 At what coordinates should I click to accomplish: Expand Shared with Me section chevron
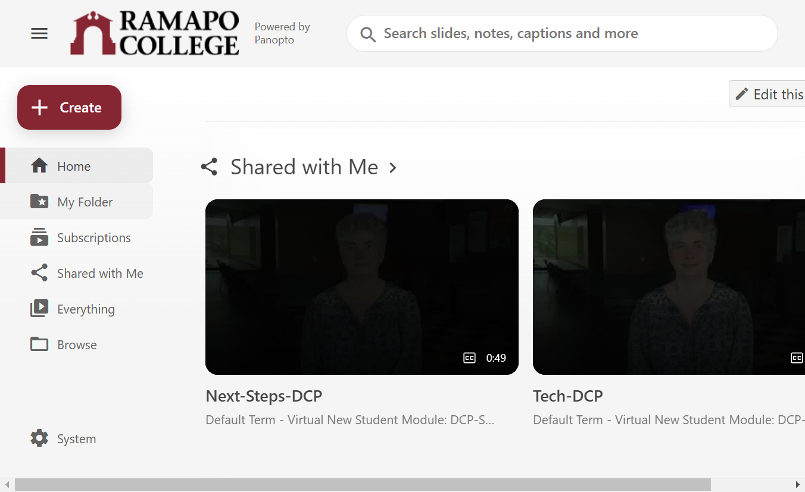(393, 167)
